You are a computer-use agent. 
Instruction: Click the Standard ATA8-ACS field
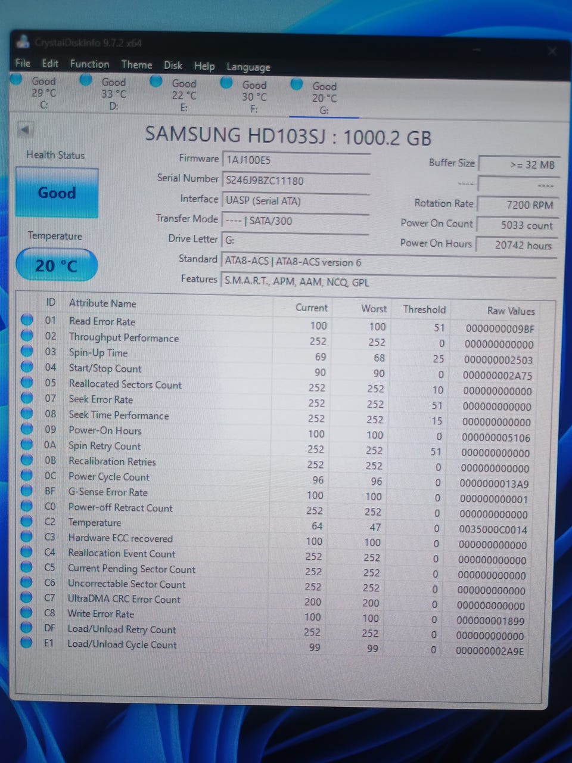[389, 262]
